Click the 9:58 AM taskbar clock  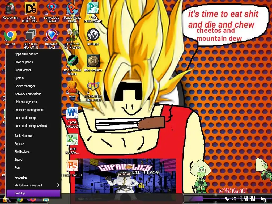(x=247, y=199)
